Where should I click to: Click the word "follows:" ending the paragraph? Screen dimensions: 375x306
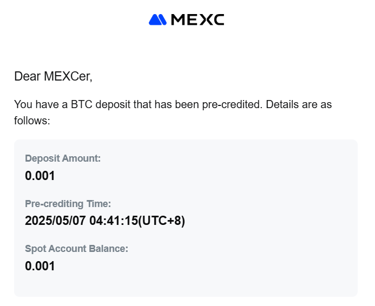pos(32,121)
